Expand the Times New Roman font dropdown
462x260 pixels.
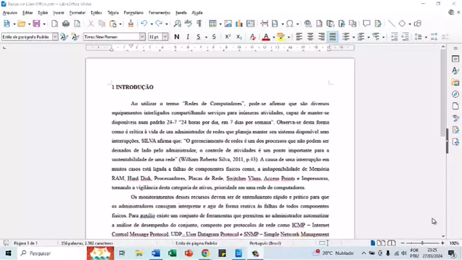click(x=142, y=37)
